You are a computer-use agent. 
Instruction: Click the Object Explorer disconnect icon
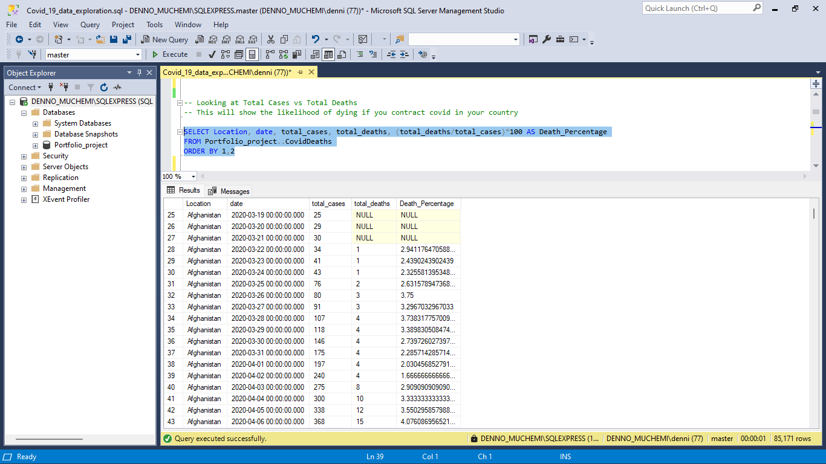64,88
